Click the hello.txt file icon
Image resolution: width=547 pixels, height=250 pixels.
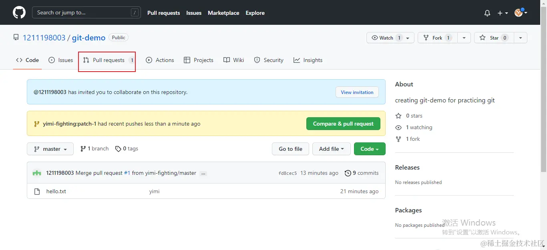(x=37, y=192)
